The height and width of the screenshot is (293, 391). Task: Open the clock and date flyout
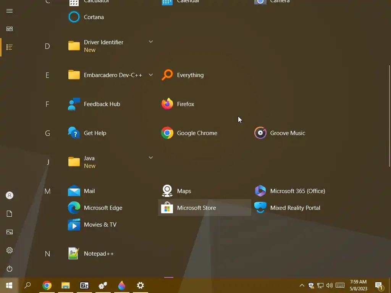point(358,285)
